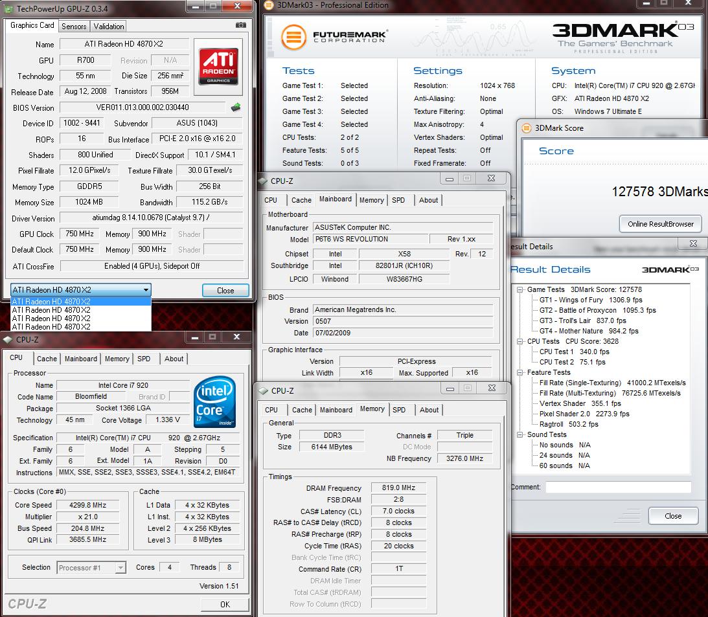708x617 pixels.
Task: Select GT4 - Mother Nature result row
Action: point(589,331)
